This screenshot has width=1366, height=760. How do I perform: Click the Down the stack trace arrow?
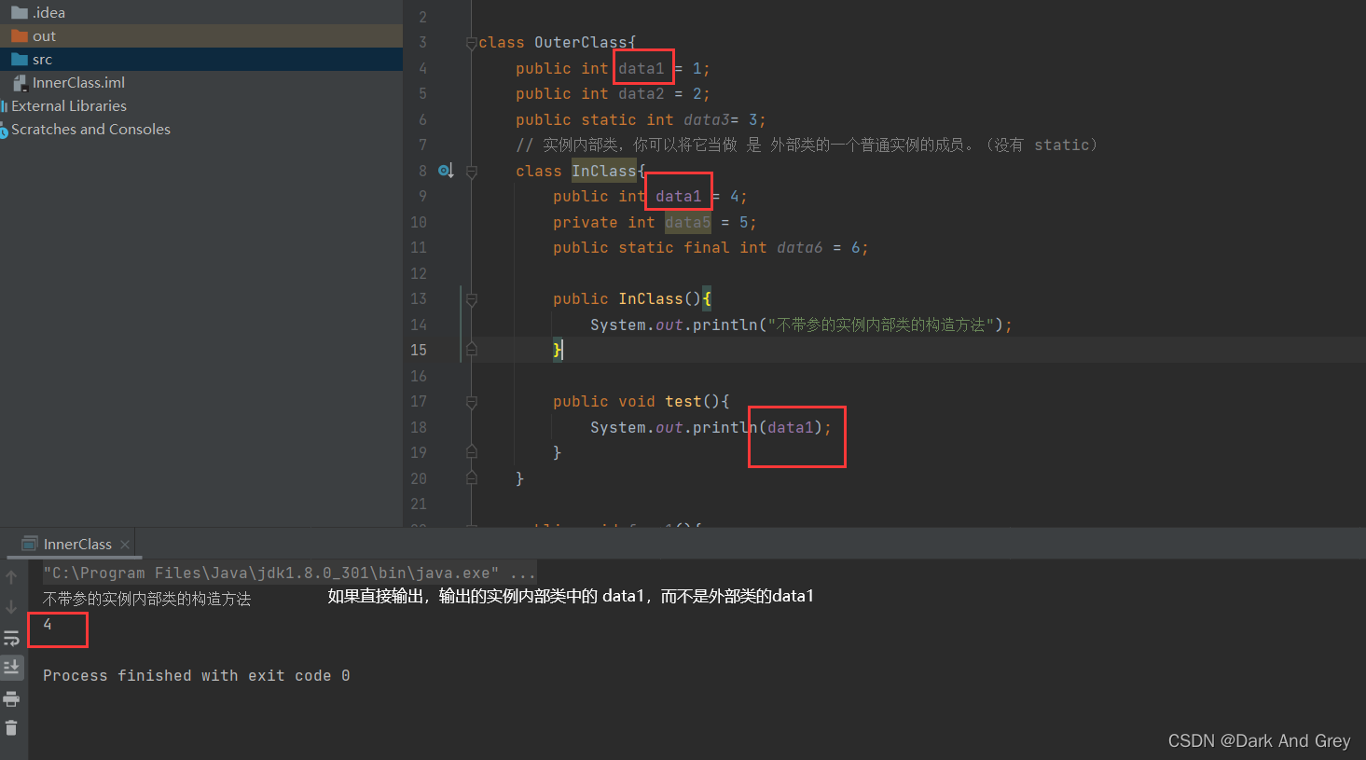[11, 607]
